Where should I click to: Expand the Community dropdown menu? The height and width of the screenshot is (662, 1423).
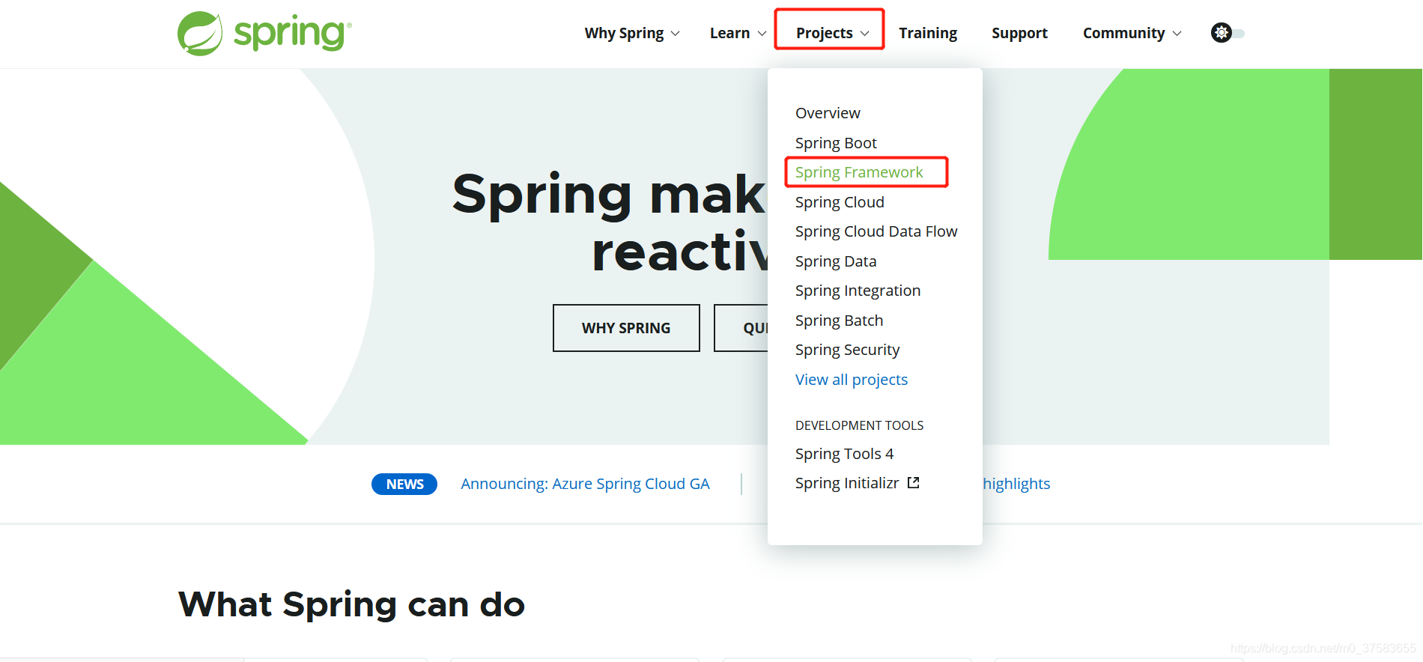[x=1132, y=33]
